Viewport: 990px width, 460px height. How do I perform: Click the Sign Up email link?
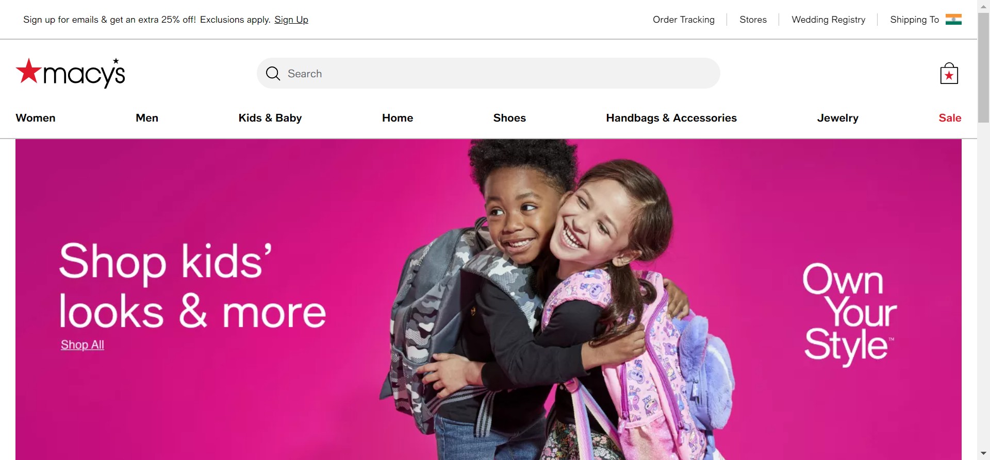click(x=291, y=20)
